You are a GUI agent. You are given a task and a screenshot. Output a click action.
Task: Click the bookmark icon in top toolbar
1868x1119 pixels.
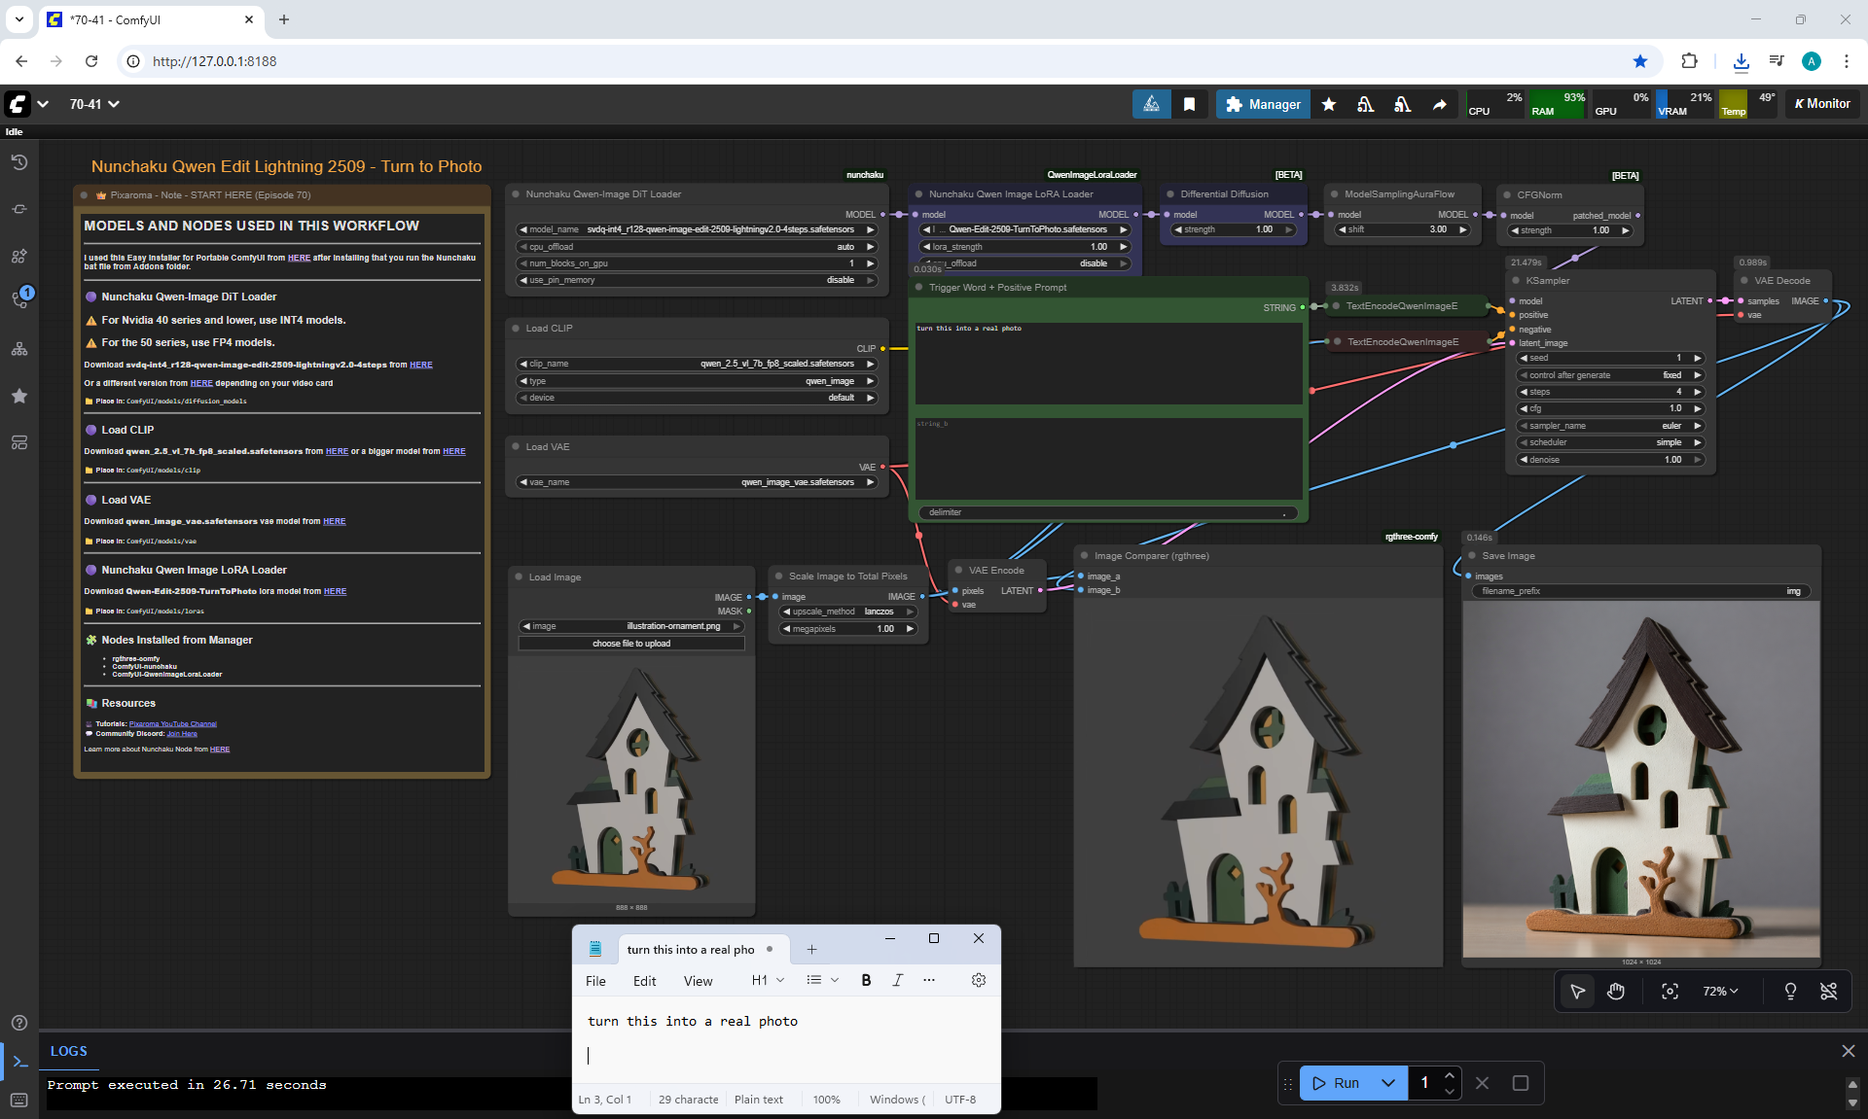(1189, 104)
